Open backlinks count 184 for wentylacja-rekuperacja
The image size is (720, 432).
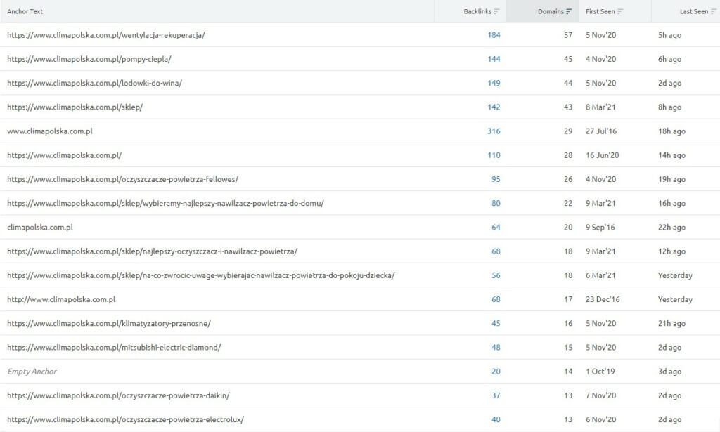494,35
